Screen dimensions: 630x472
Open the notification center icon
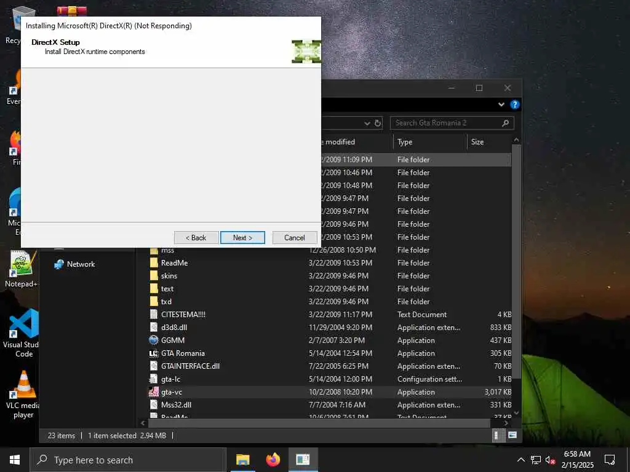coord(610,460)
